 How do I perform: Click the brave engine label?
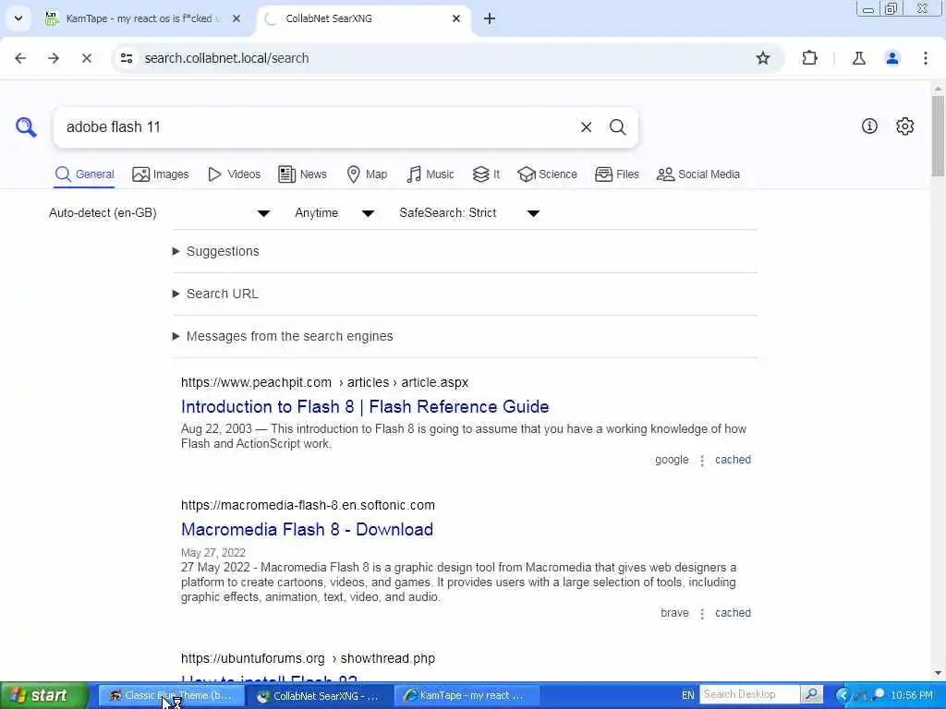click(x=674, y=613)
